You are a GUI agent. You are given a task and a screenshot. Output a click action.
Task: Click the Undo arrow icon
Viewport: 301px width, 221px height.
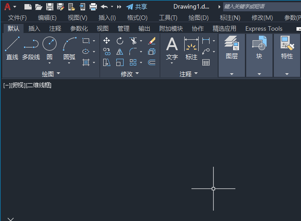pos(104,7)
